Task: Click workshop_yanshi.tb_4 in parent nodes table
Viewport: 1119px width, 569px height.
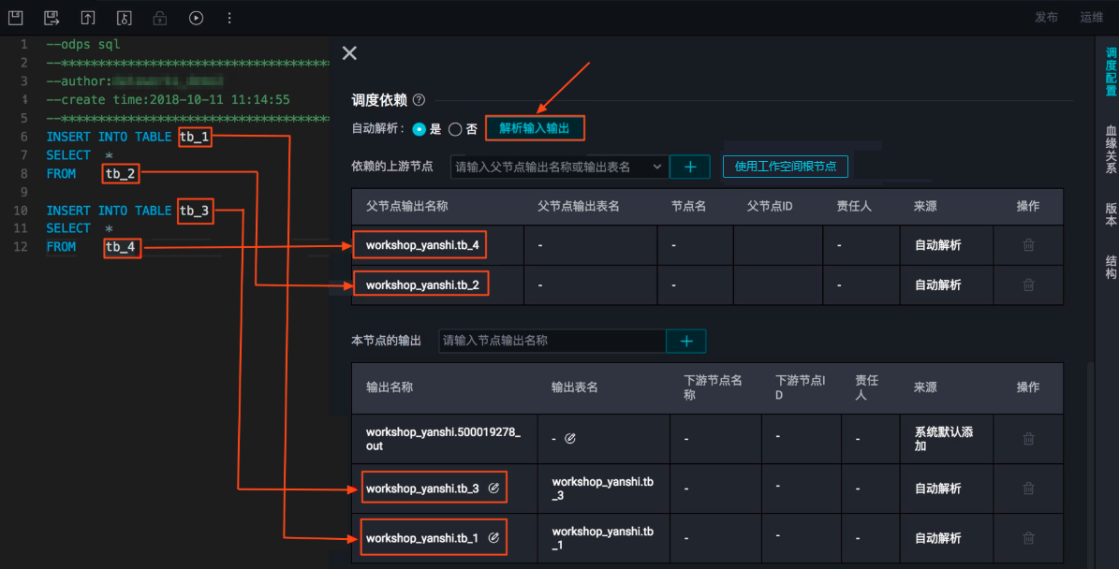Action: [x=421, y=245]
